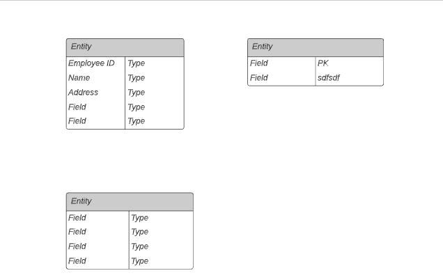Click the first Field cell in the bottom entity
Image resolution: width=443 pixels, height=280 pixels.
coord(98,218)
